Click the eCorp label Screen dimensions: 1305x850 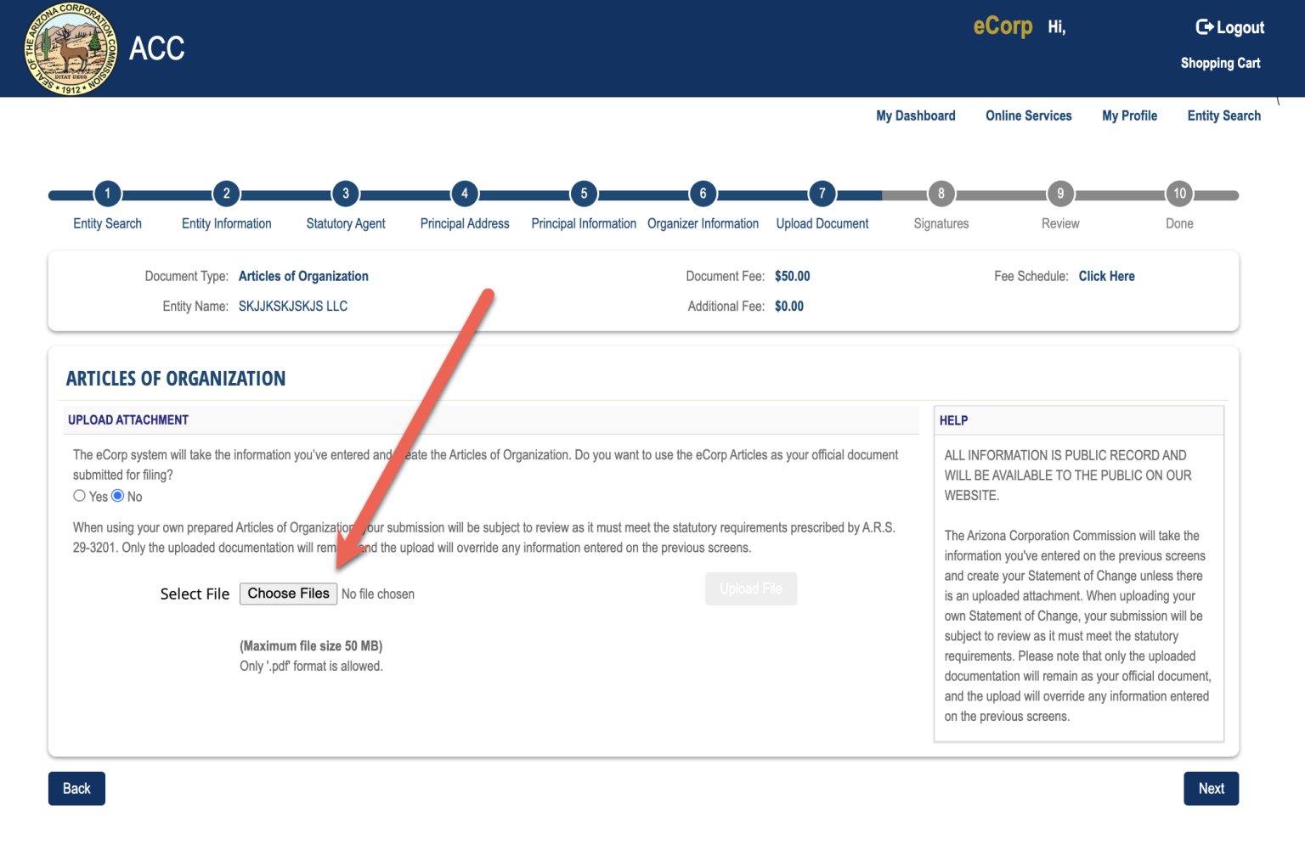(x=1003, y=27)
